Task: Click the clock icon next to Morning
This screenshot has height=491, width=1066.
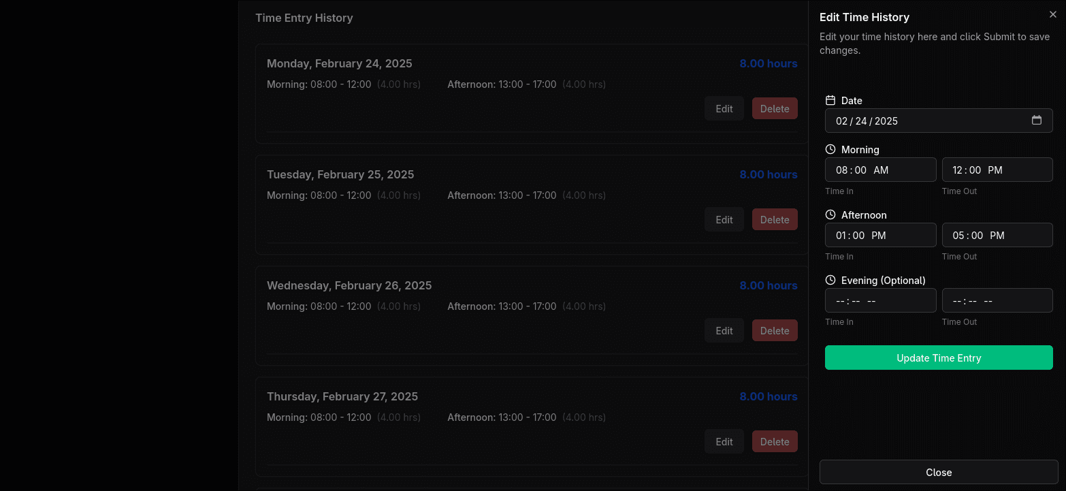Action: (x=829, y=148)
